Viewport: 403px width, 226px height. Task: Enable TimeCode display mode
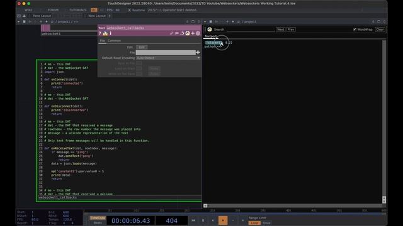click(98, 218)
